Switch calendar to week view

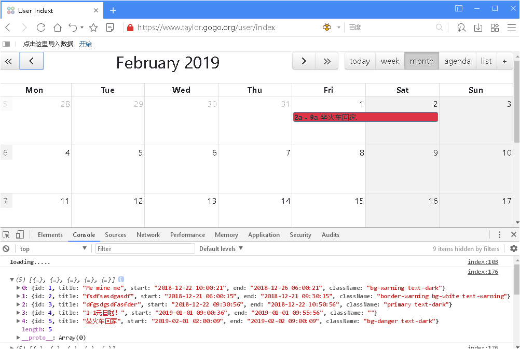[390, 61]
